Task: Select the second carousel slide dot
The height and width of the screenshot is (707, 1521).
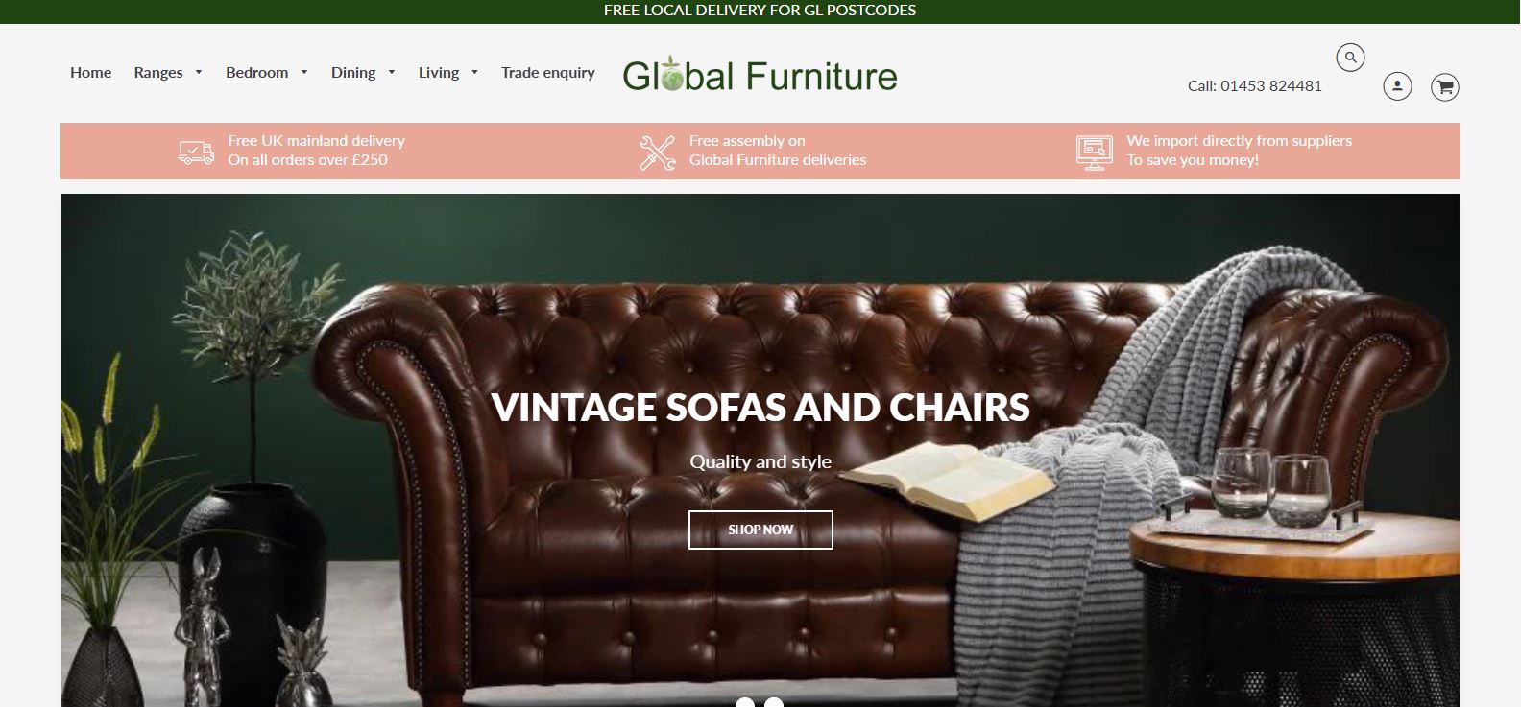Action: click(x=774, y=703)
